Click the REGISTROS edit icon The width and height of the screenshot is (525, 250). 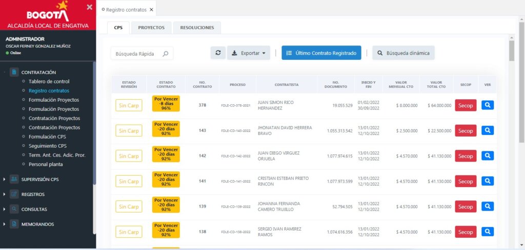pyautogui.click(x=14, y=194)
